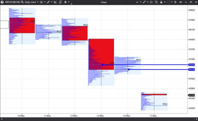Click the #BTCK1@CME instrument label
Screen dimensions: 198x121
coord(12,2)
